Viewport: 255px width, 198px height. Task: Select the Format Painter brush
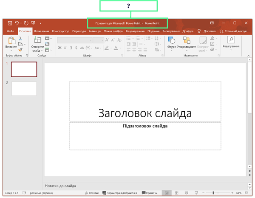(x=20, y=50)
